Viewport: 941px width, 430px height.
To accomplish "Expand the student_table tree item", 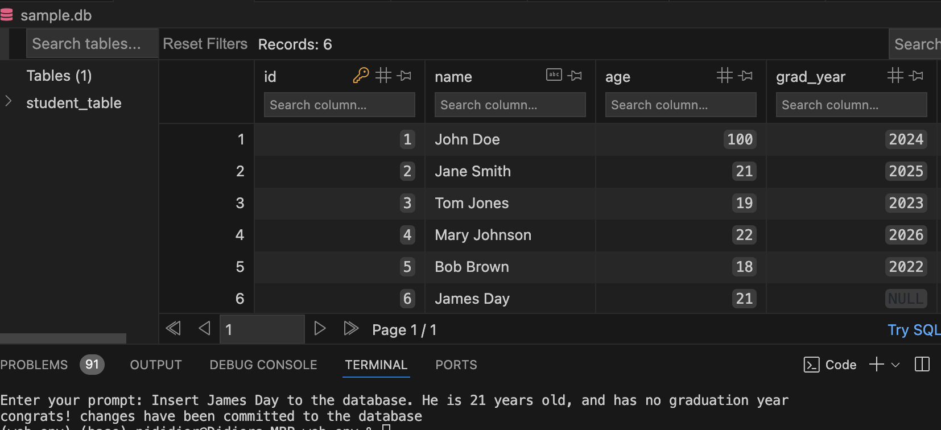I will click(9, 101).
